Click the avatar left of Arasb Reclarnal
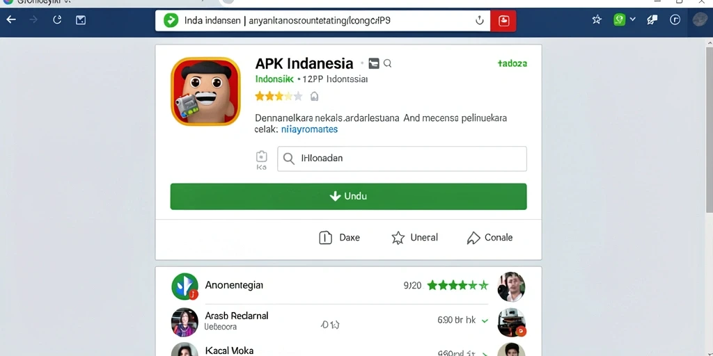713x356 pixels. [x=185, y=322]
